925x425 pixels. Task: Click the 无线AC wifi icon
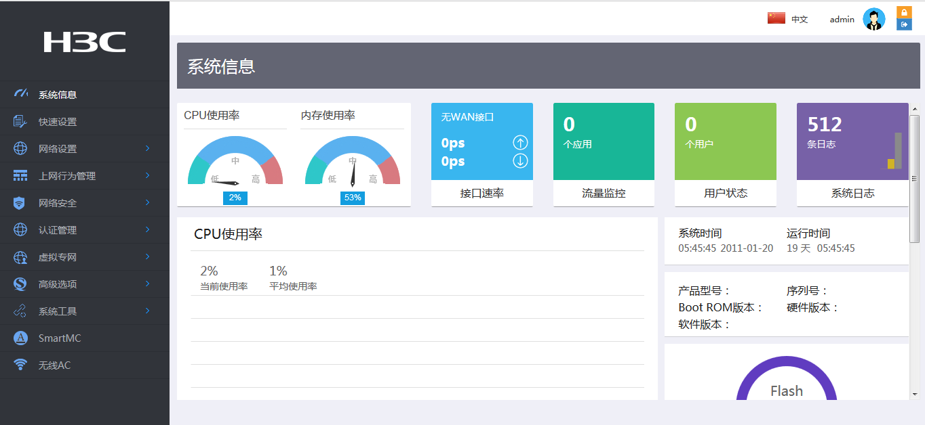tap(20, 365)
